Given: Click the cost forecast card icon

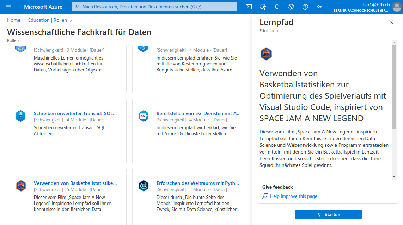Looking at the screenshot, I should point(143,49).
